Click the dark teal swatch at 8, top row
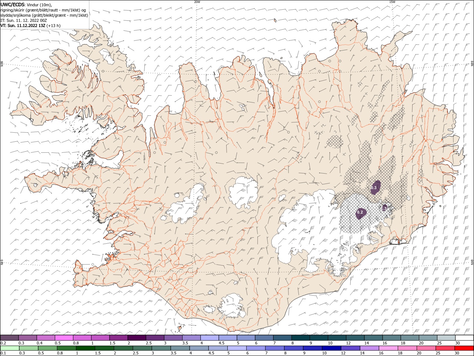This screenshot has height=356, width=474. click(x=301, y=338)
